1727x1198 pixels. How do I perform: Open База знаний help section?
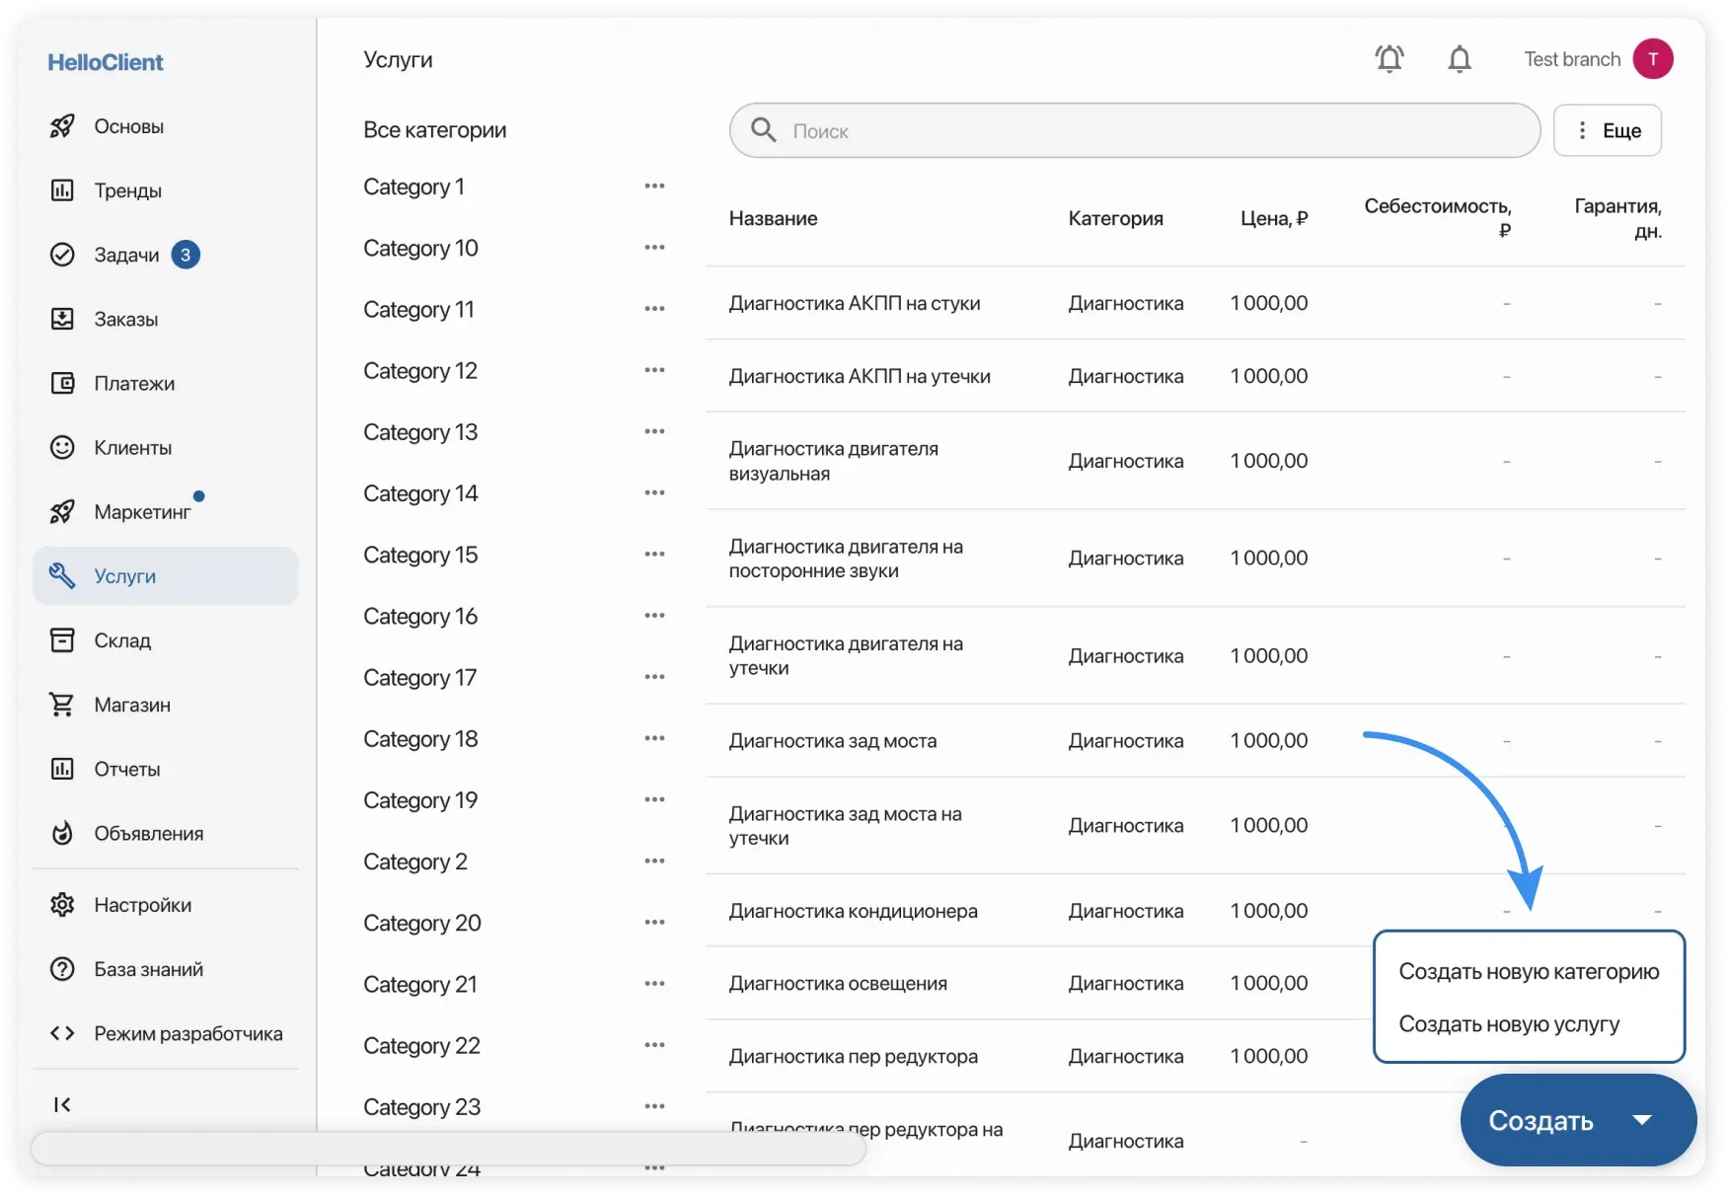pos(148,969)
